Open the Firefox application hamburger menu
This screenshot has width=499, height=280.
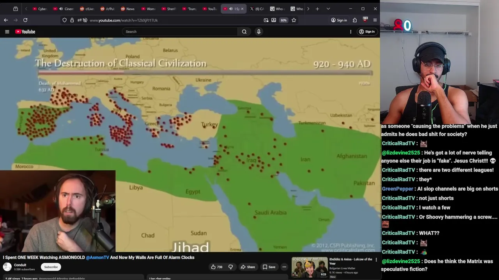click(375, 20)
